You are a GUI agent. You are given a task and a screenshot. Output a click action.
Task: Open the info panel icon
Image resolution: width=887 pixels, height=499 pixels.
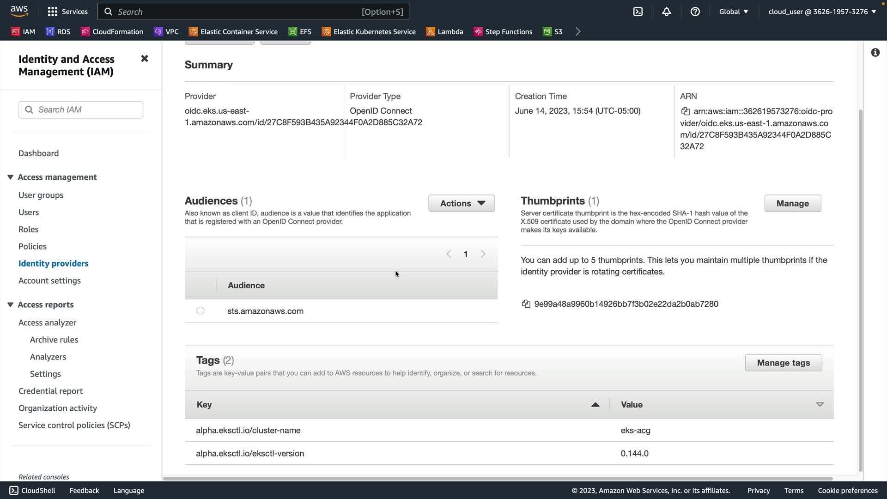(x=875, y=53)
